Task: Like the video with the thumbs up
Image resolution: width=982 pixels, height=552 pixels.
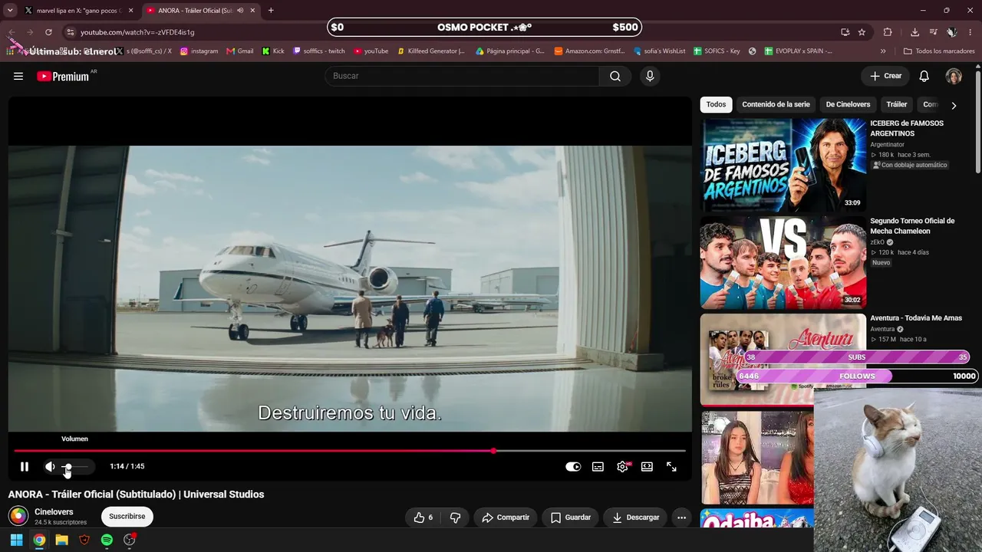Action: click(x=423, y=517)
